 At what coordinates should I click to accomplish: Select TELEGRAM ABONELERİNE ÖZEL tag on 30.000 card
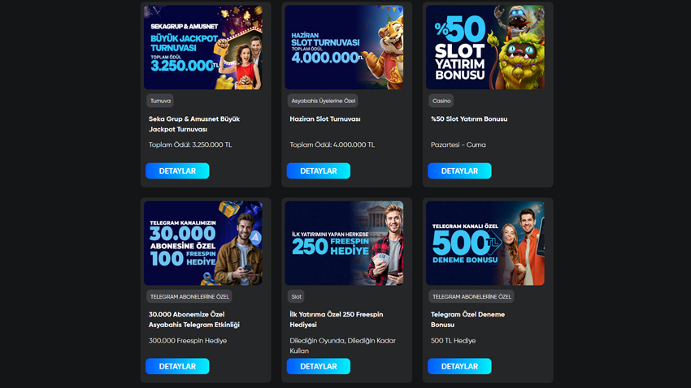click(x=189, y=296)
